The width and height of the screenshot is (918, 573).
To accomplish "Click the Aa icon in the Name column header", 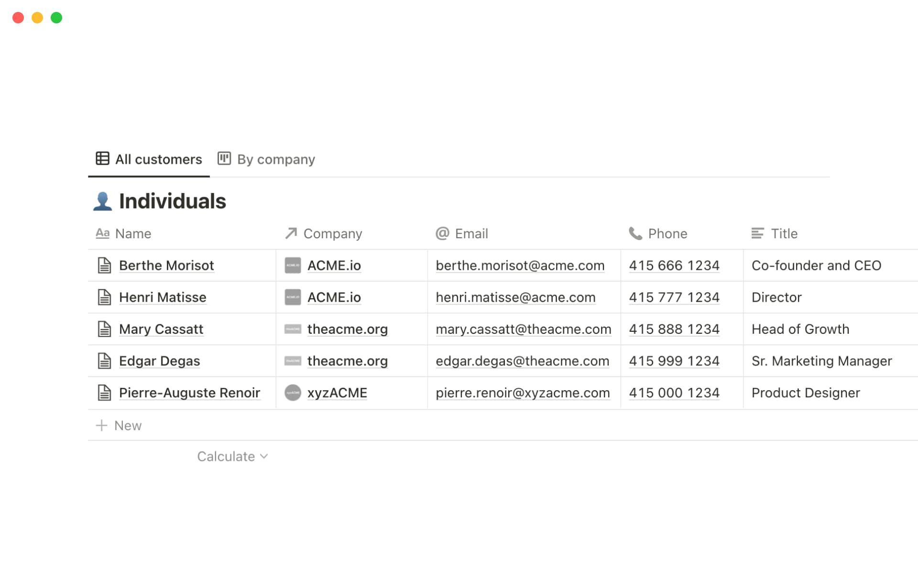I will coord(103,233).
